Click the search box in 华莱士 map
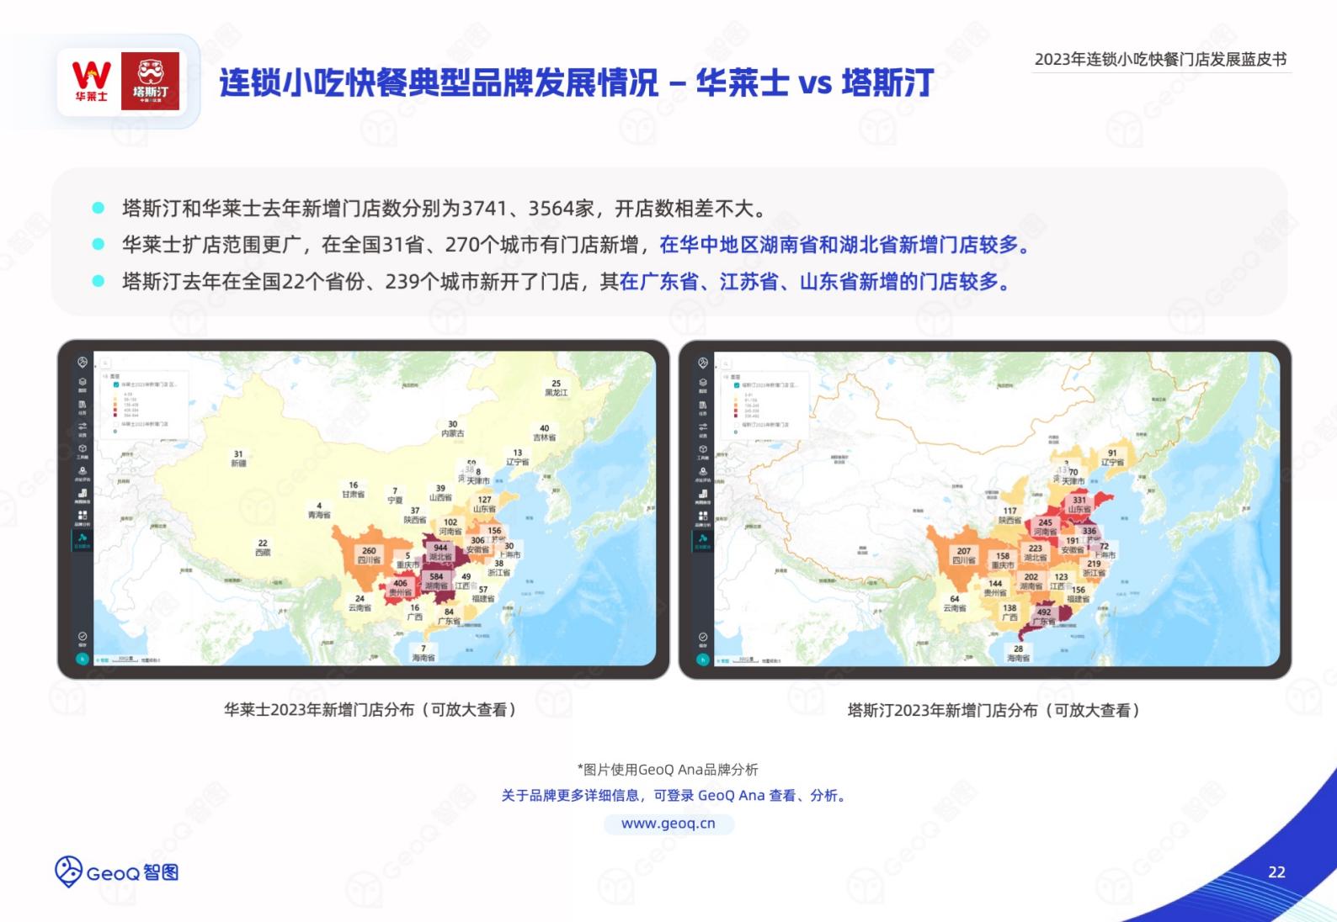The image size is (1337, 922). tap(105, 363)
